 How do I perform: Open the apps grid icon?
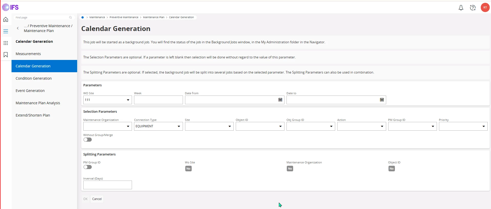point(6,43)
